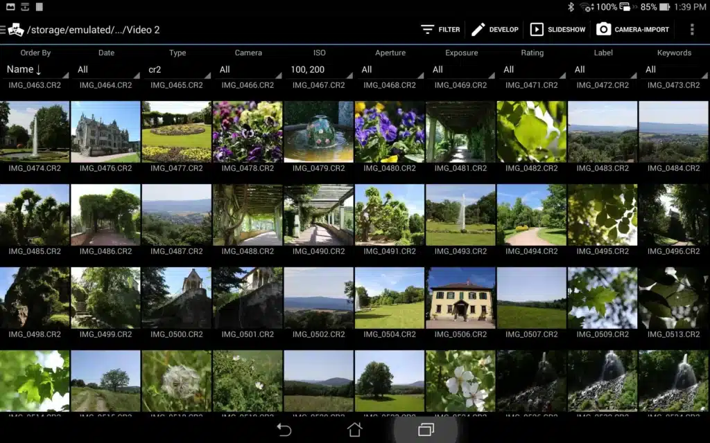Open the ISO dropdown showing 100, 200
710x443 pixels.
[319, 70]
